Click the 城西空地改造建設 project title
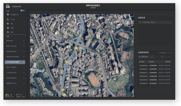 click(x=93, y=5)
